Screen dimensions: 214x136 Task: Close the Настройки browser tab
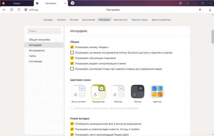point(65,3)
